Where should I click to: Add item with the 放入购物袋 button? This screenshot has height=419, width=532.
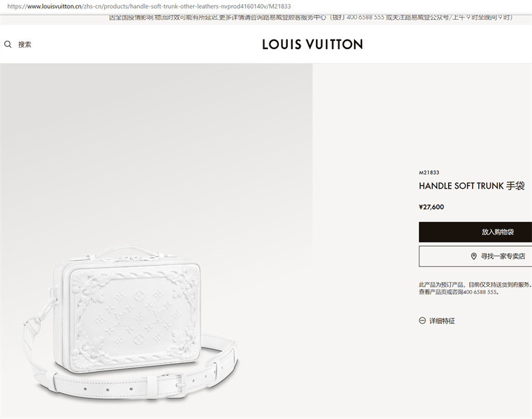tap(475, 232)
